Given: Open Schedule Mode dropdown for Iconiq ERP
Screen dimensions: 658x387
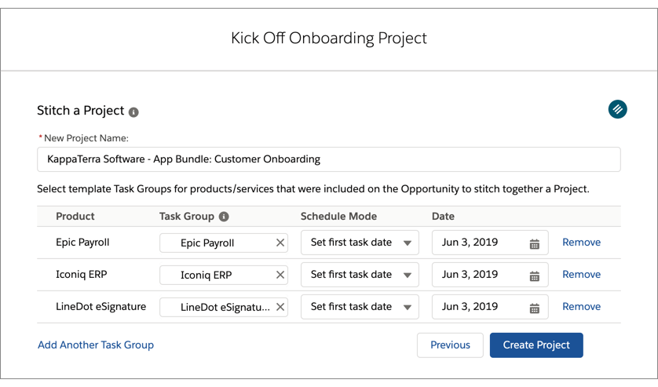Looking at the screenshot, I should [x=360, y=275].
